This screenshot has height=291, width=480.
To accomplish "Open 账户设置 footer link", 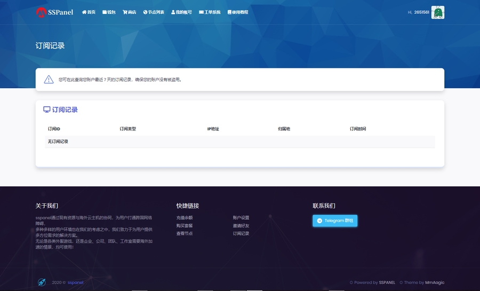I will tap(241, 218).
